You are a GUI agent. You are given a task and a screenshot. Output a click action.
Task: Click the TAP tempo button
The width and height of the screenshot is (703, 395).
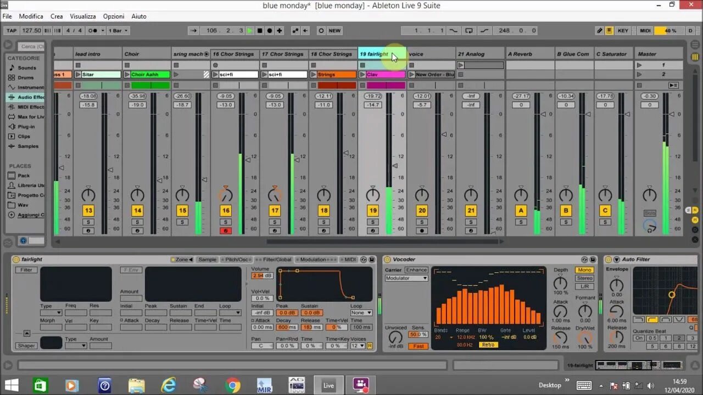(x=10, y=31)
